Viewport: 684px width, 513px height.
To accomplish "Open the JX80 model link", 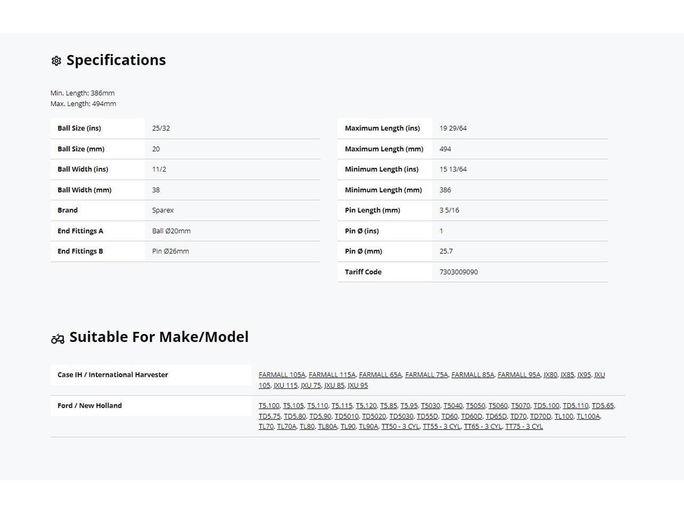I will 550,375.
